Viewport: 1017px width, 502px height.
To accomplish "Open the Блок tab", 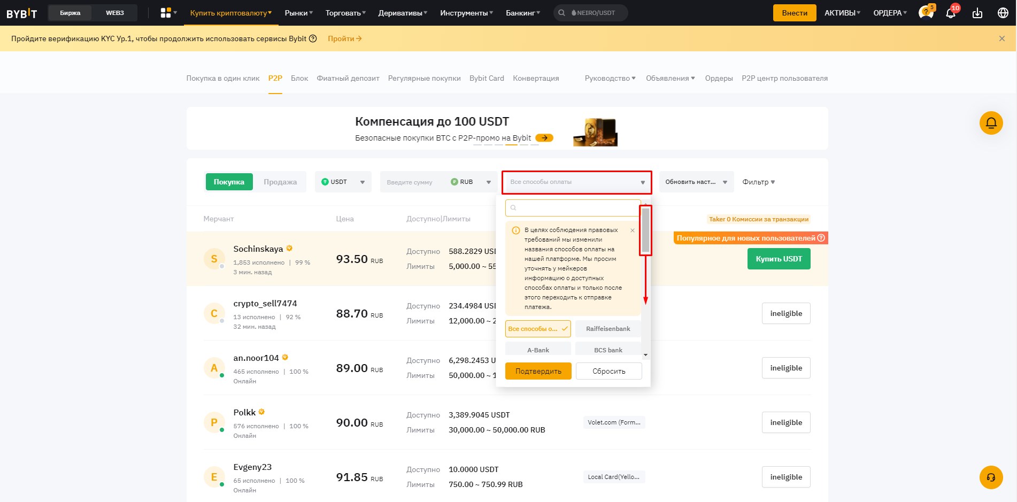I will coord(299,78).
